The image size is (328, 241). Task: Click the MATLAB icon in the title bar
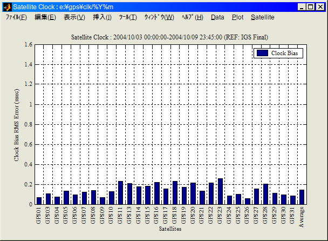point(7,7)
